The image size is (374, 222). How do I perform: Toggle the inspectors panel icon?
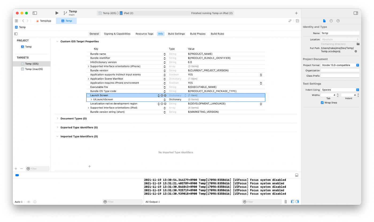356,13
